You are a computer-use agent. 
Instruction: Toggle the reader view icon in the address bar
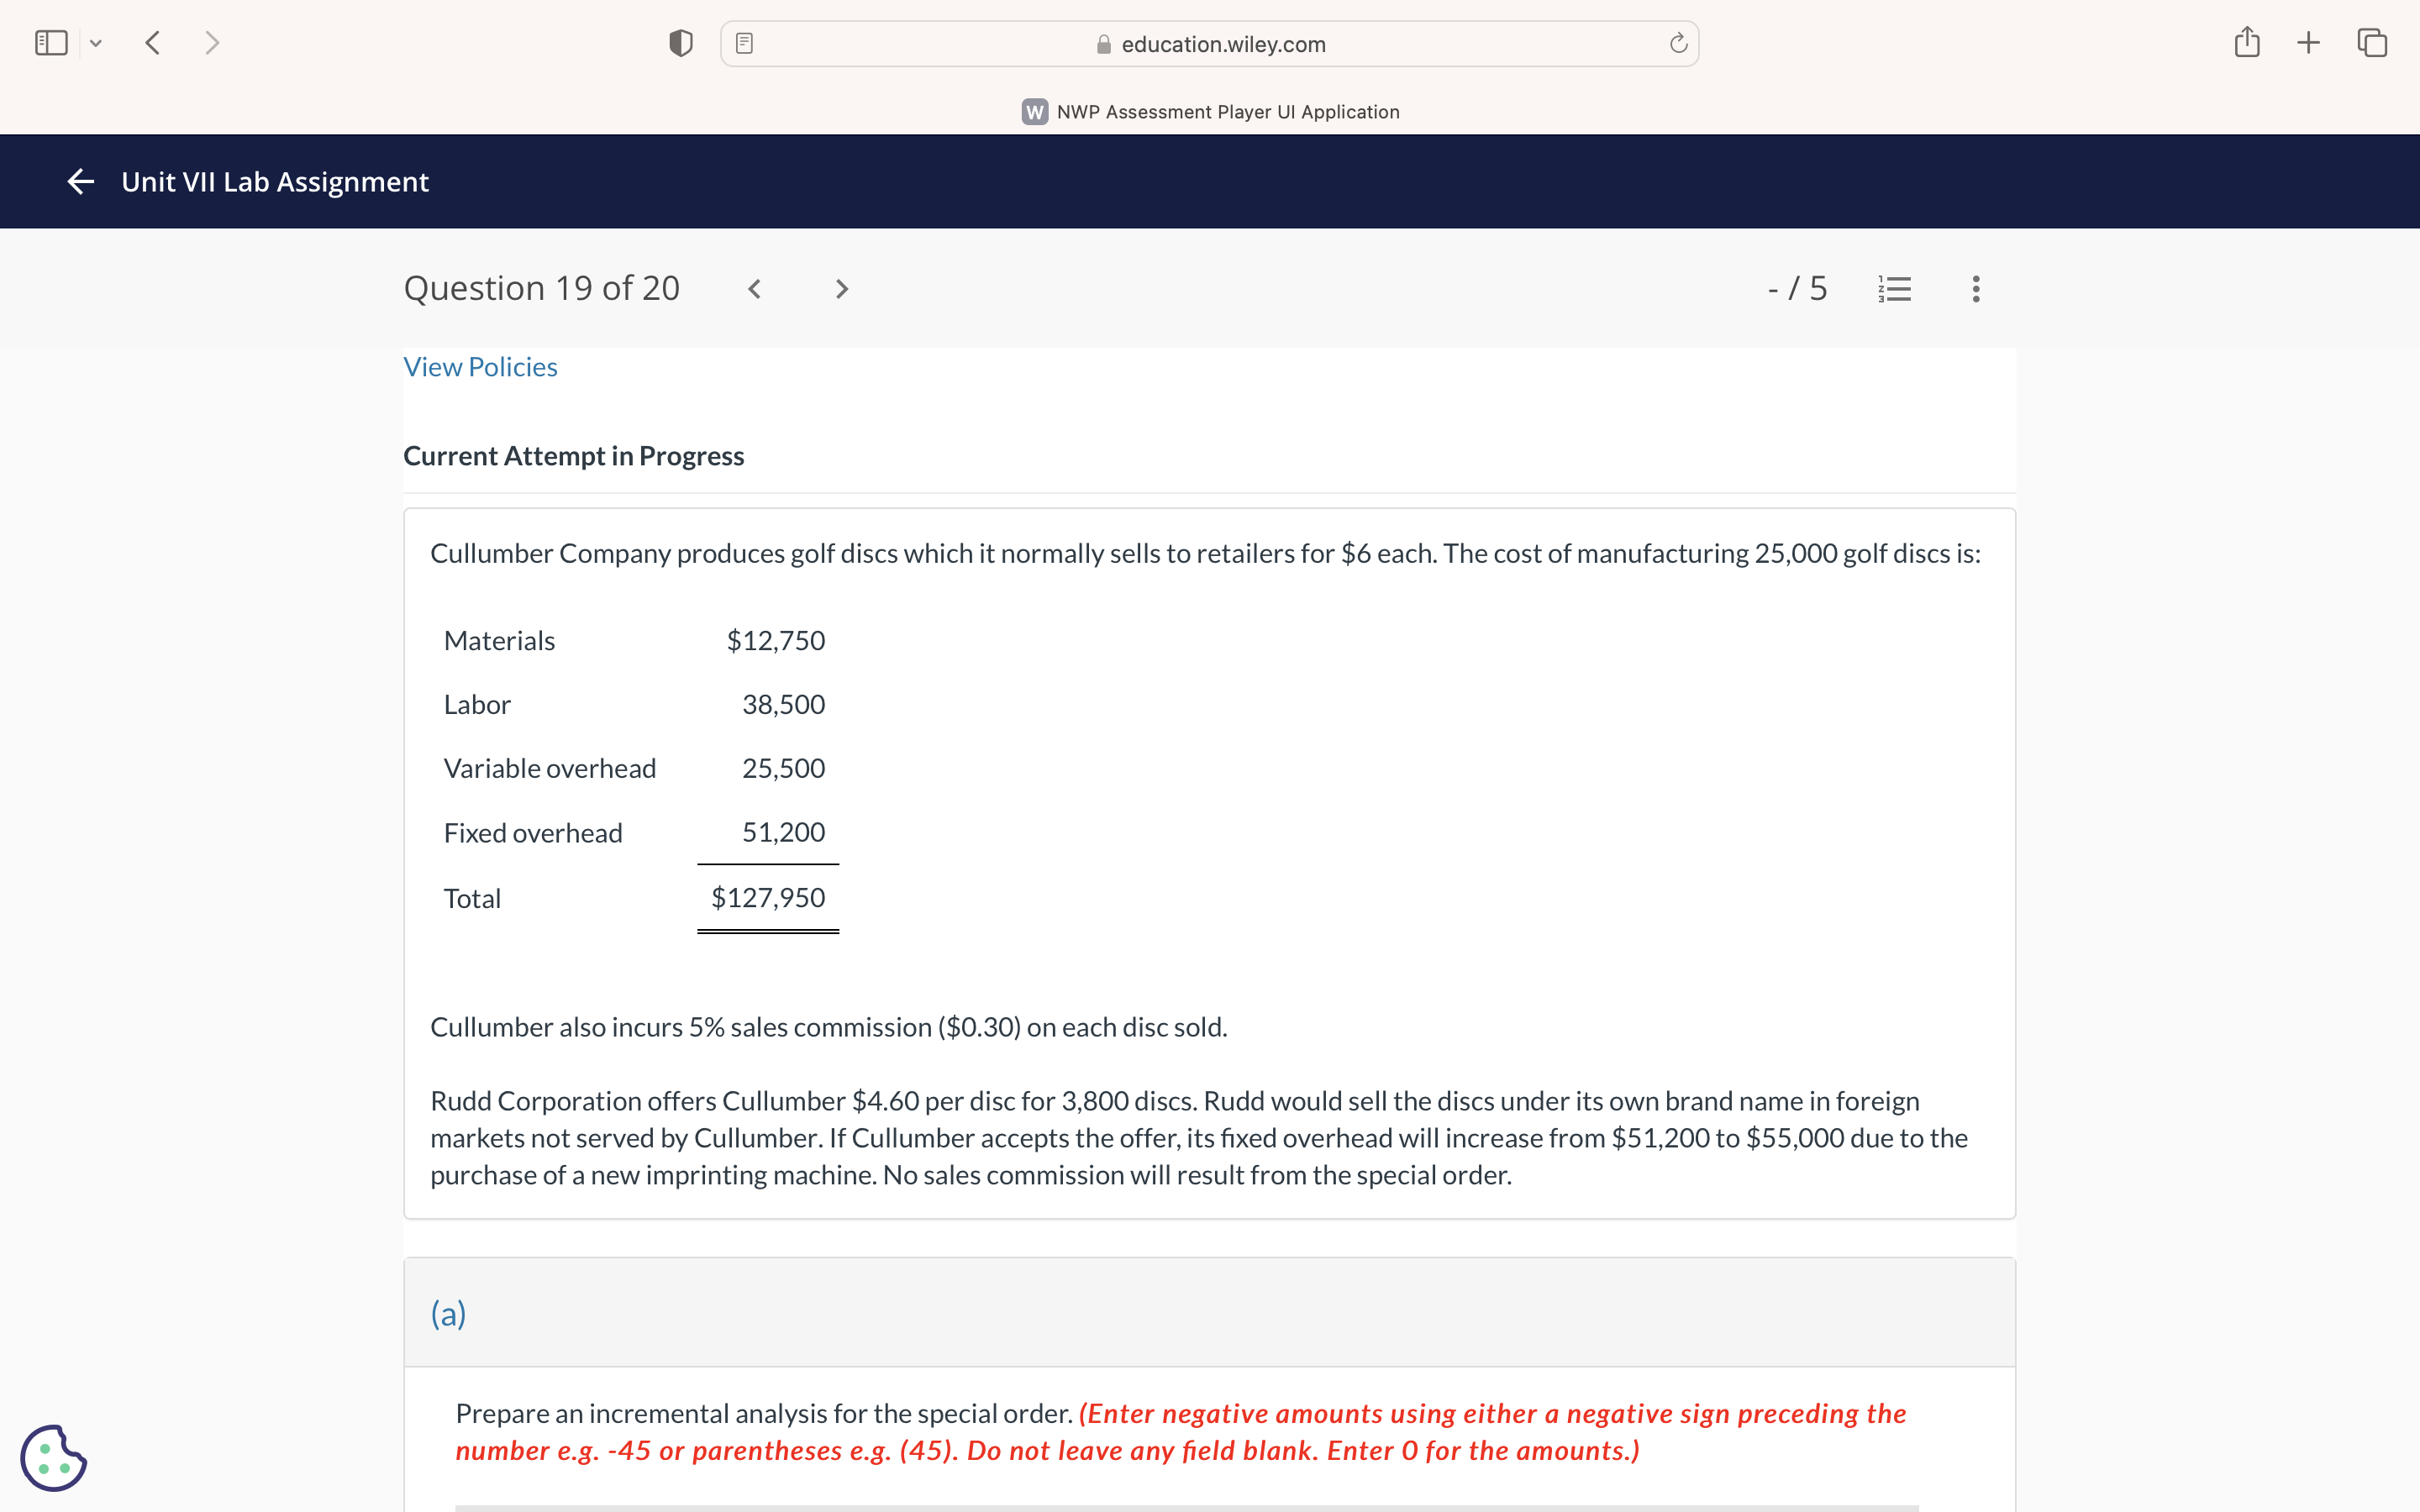(x=744, y=43)
